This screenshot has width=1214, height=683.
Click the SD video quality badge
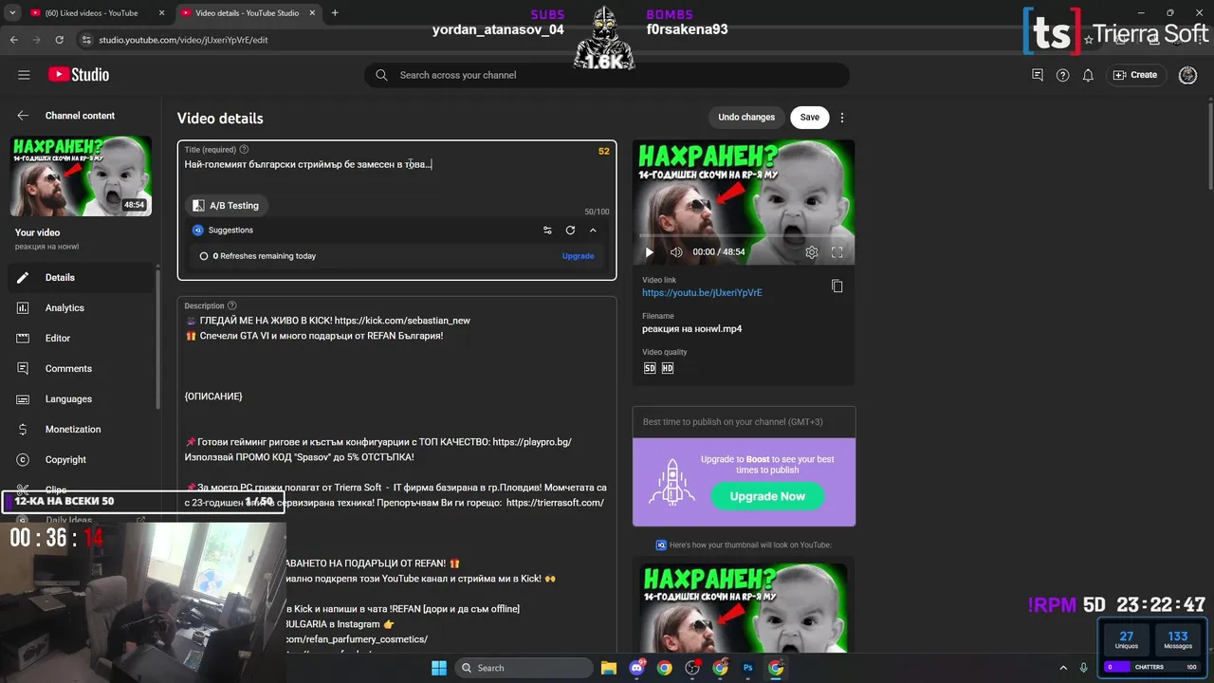(x=650, y=368)
